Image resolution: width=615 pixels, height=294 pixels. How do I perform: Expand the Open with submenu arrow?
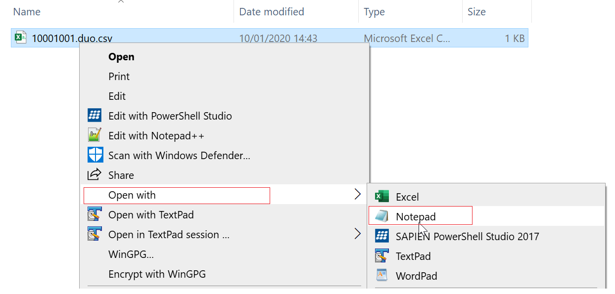358,195
